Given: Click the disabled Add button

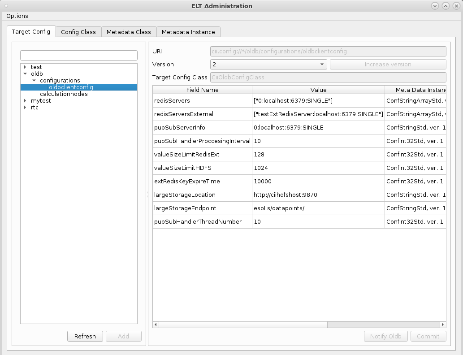Looking at the screenshot, I should (x=123, y=336).
